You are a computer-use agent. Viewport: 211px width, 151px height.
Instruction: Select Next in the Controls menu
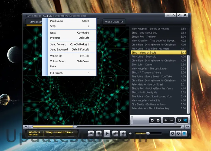point(70,32)
